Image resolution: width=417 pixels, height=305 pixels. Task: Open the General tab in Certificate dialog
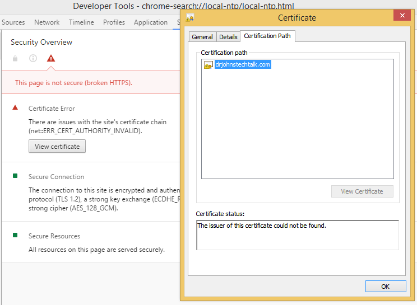pos(202,37)
